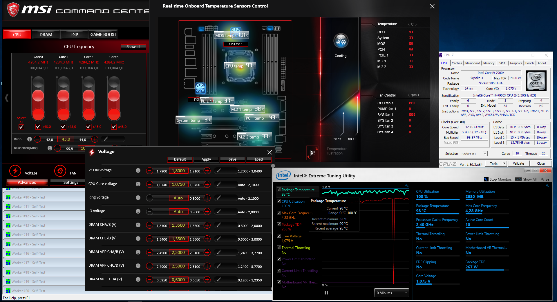Toggle the Core0 x43,0 checkbox

(38, 127)
